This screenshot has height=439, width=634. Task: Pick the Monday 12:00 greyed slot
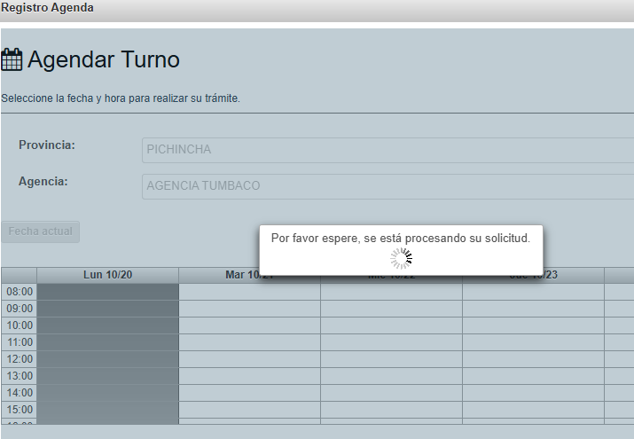108,359
